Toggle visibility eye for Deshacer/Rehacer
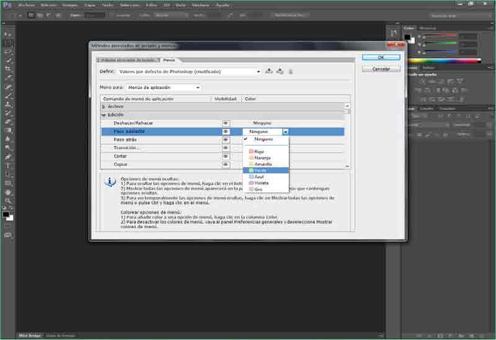 (226, 123)
